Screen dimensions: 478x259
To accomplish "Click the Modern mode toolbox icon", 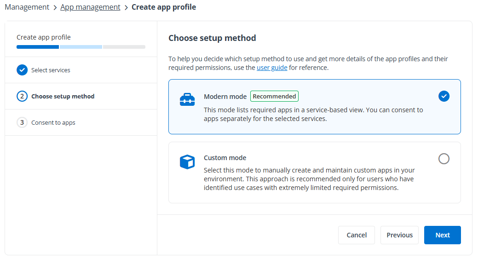I will 187,100.
